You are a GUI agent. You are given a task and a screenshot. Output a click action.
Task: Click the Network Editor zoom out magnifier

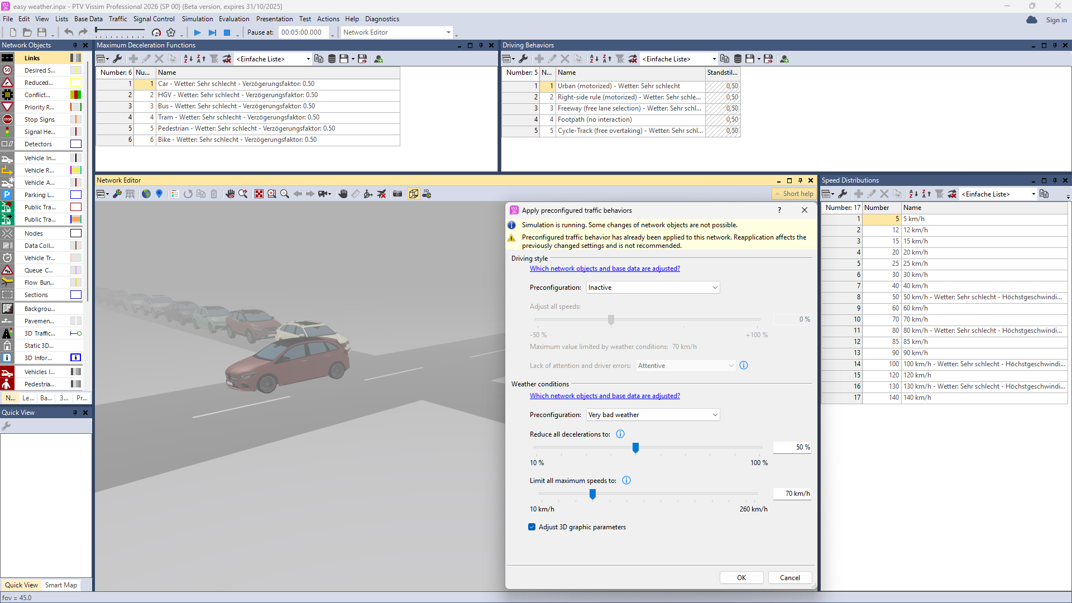pos(285,194)
